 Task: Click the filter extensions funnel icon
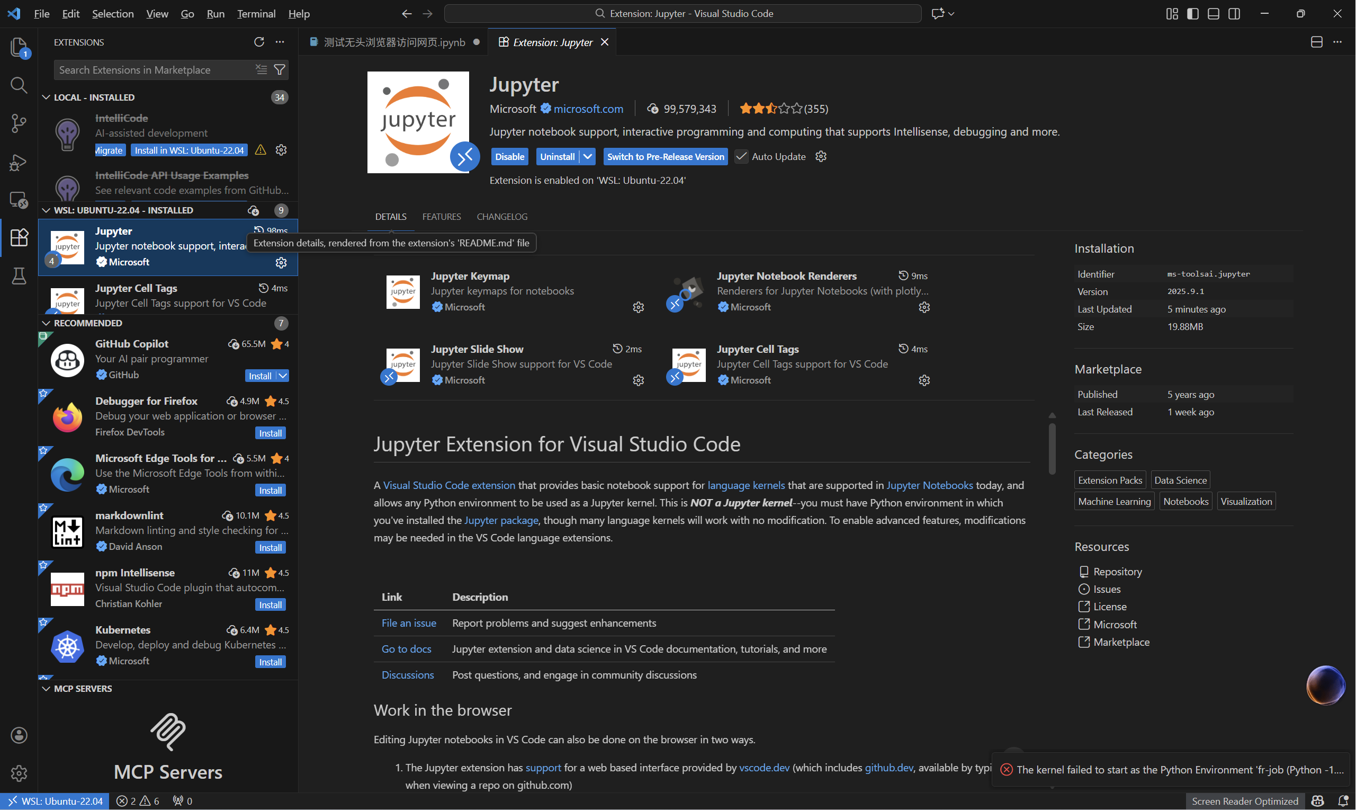pos(279,70)
